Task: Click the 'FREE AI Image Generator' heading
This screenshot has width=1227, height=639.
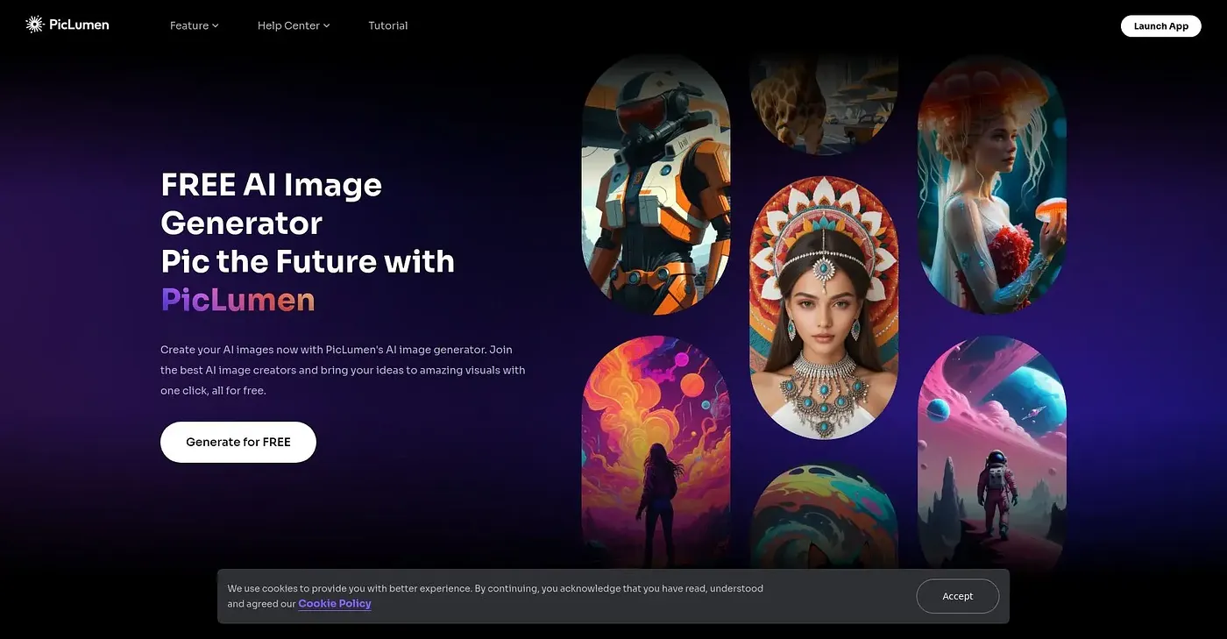Action: tap(272, 203)
